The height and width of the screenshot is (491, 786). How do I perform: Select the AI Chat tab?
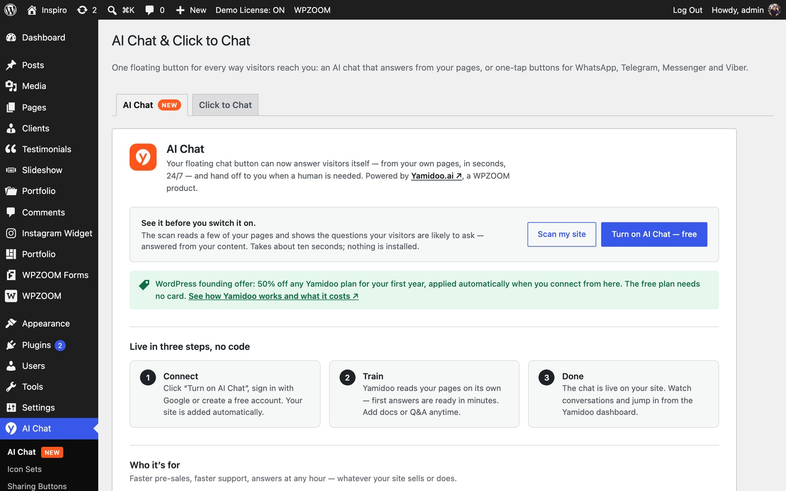click(x=152, y=105)
